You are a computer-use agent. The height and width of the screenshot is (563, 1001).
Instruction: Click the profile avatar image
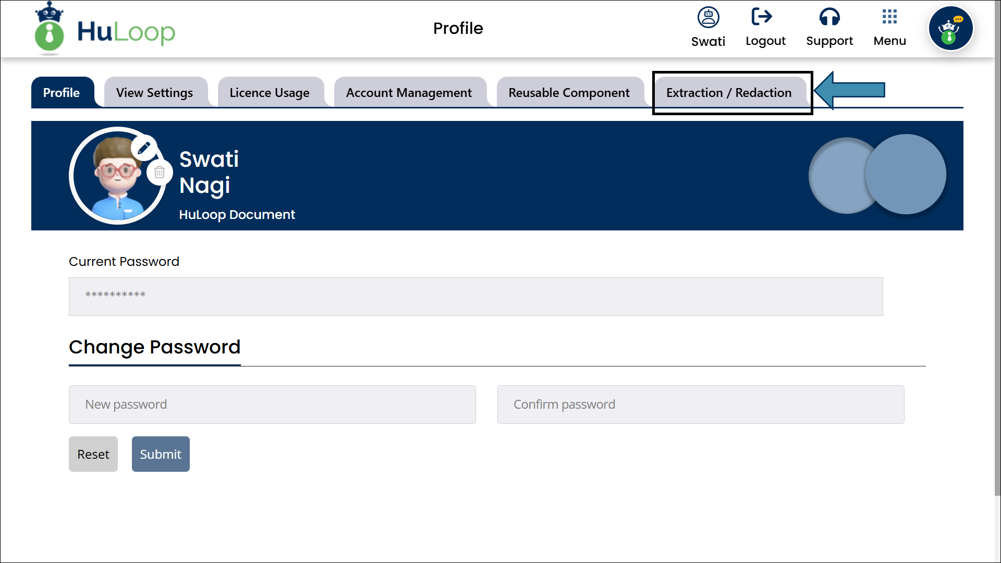[116, 177]
